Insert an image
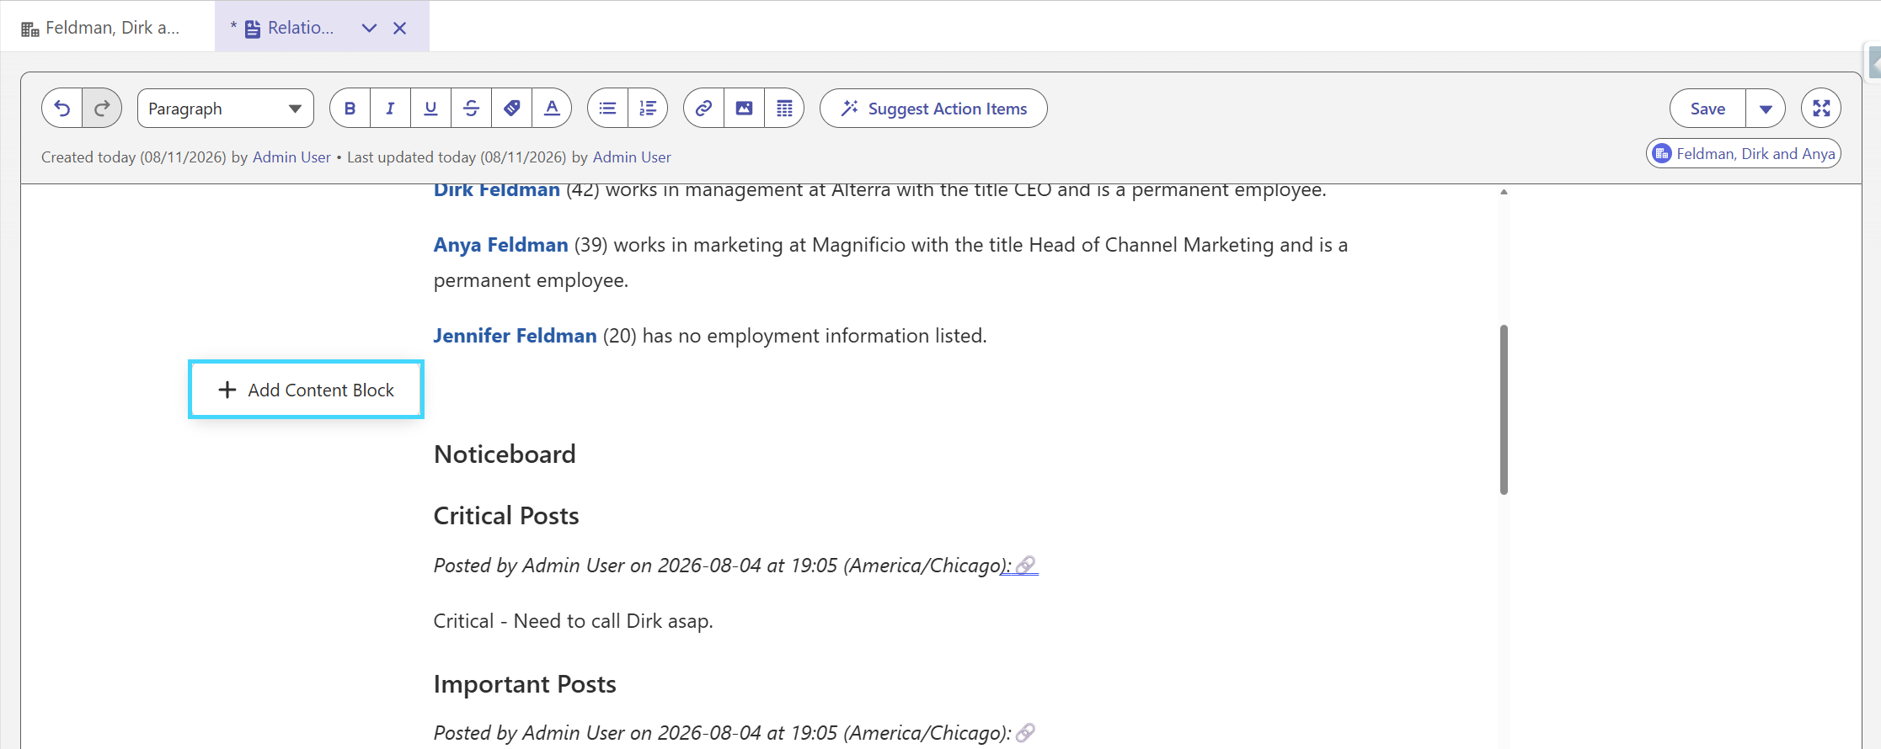 pyautogui.click(x=744, y=109)
